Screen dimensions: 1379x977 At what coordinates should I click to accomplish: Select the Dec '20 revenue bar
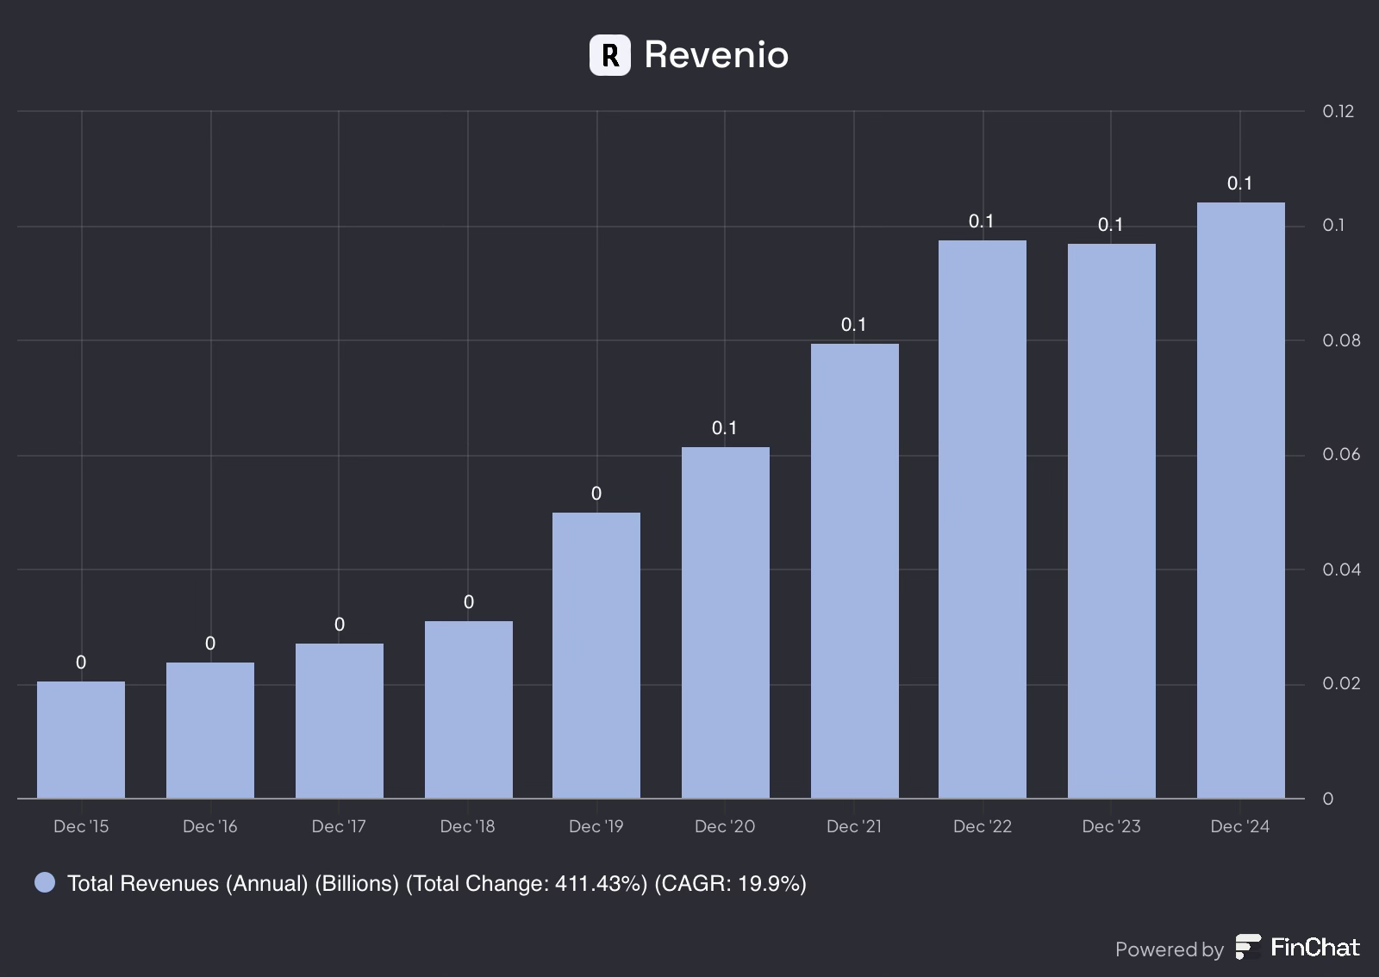tap(726, 623)
